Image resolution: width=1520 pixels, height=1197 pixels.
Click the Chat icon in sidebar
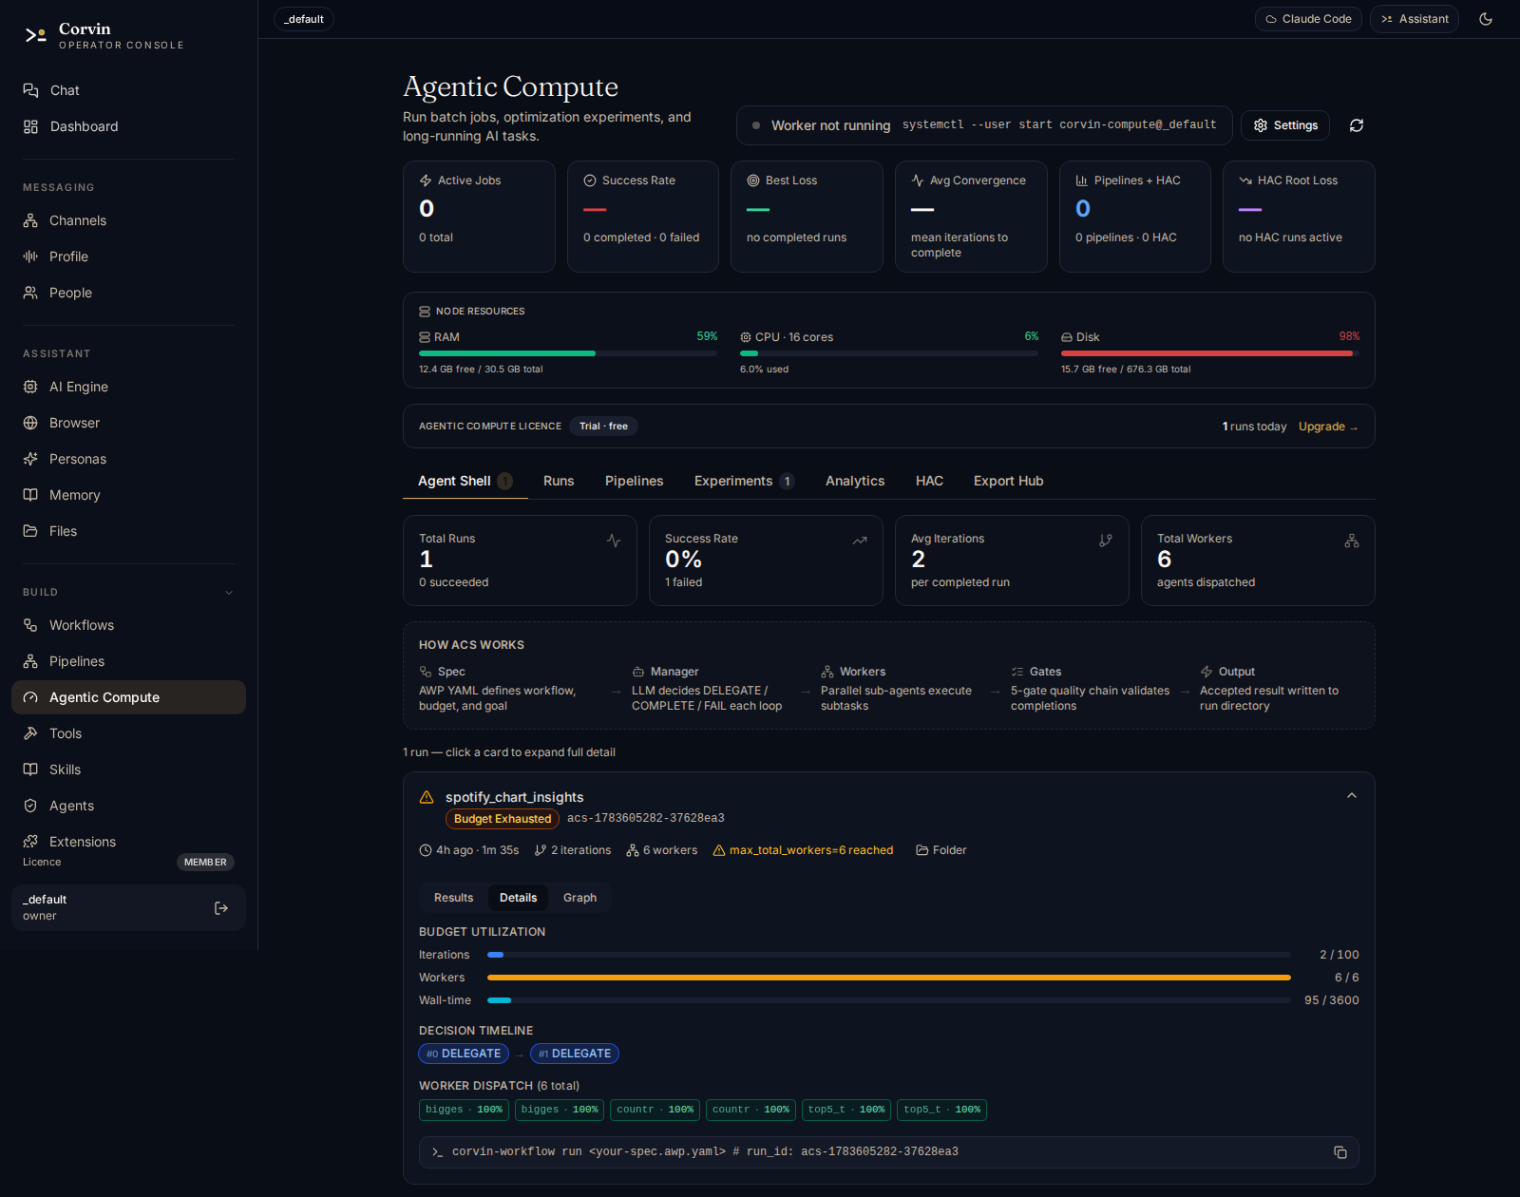pos(30,90)
